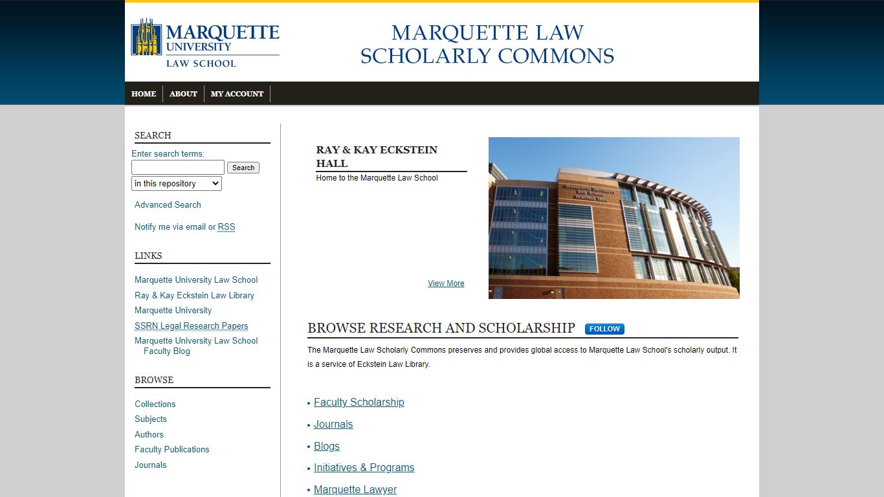Browse Collections in the sidebar
884x497 pixels.
point(155,404)
